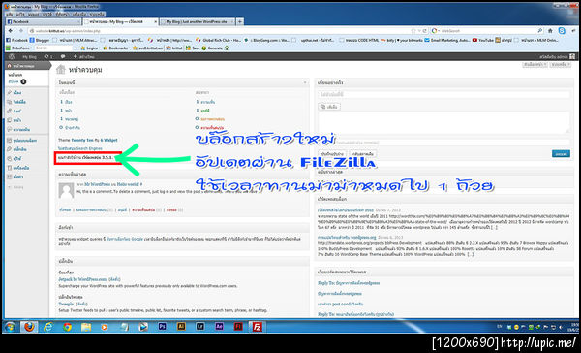This screenshot has height=353, width=581.
Task: Click the Twenty Ten theme link
Action: (82, 140)
